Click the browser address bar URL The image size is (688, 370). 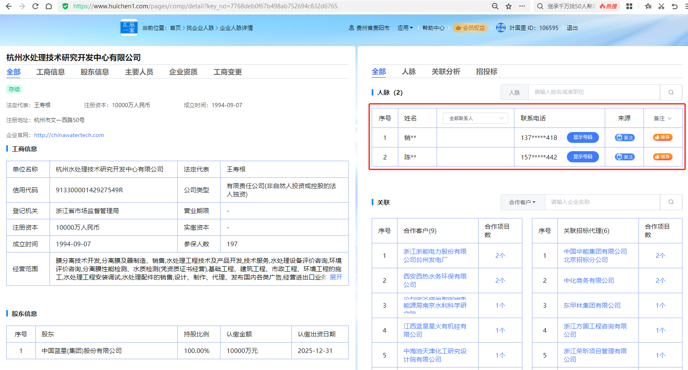click(x=205, y=6)
